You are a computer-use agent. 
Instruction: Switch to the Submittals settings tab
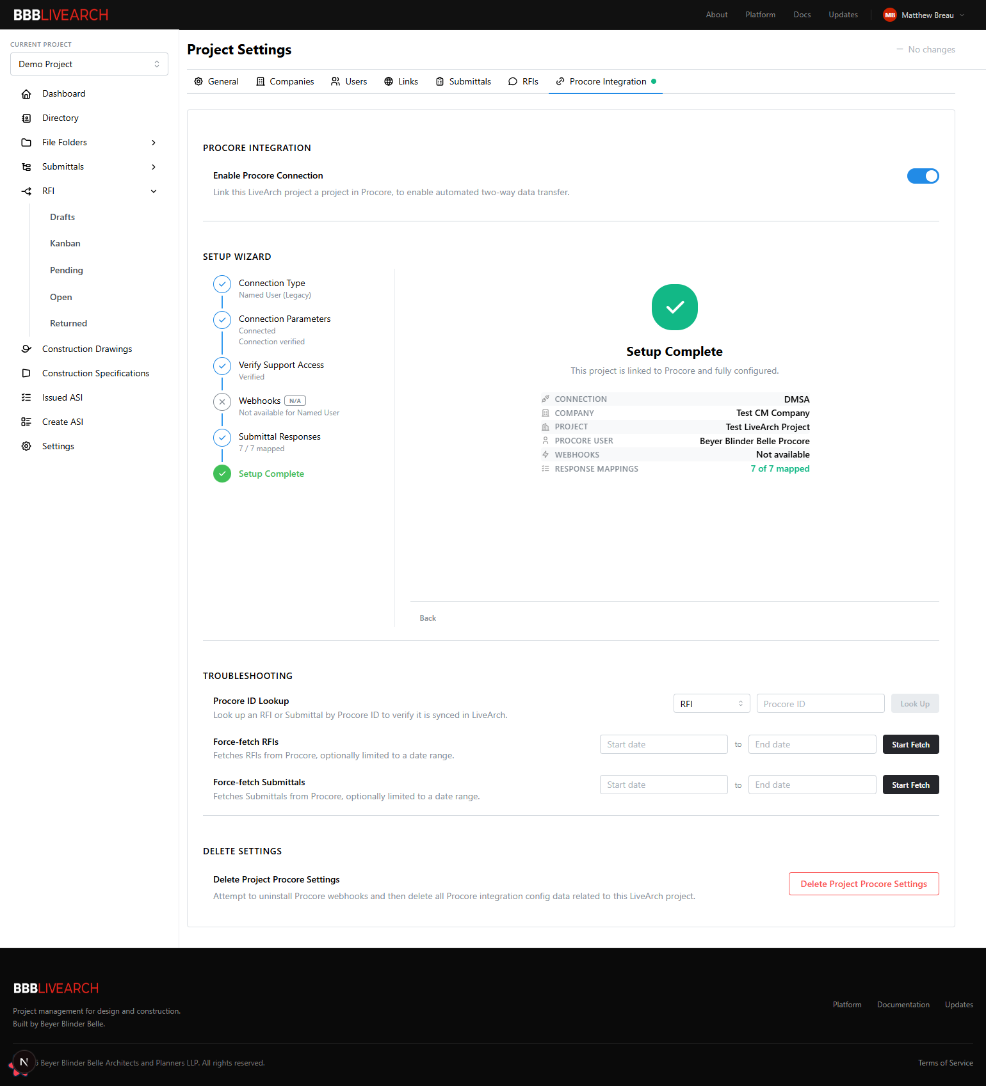point(464,81)
